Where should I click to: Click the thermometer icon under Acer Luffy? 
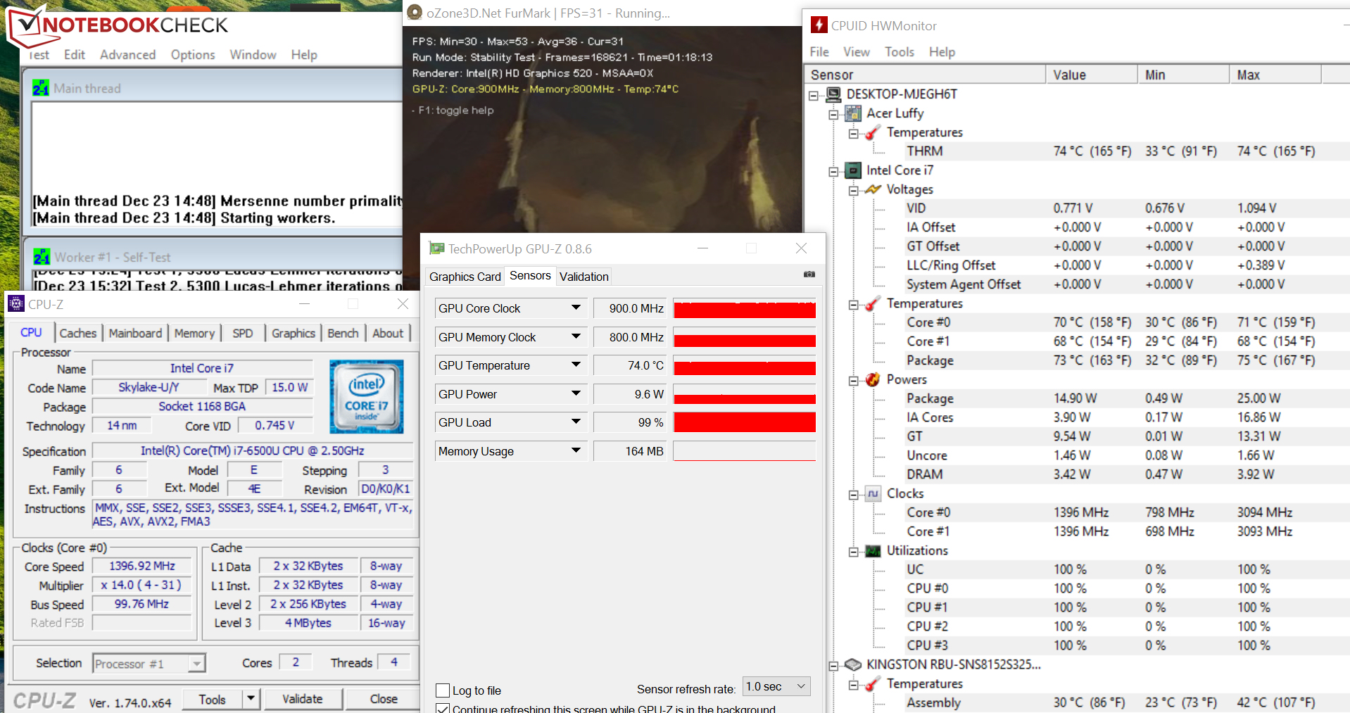(873, 132)
